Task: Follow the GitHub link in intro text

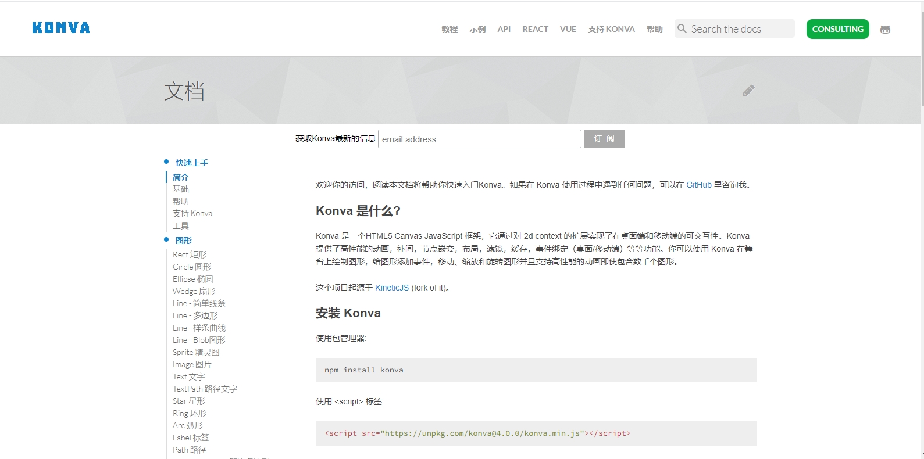Action: [699, 185]
